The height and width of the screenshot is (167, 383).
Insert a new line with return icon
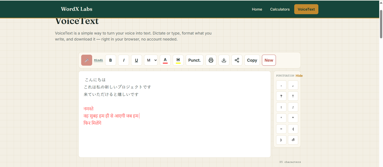[293, 140]
